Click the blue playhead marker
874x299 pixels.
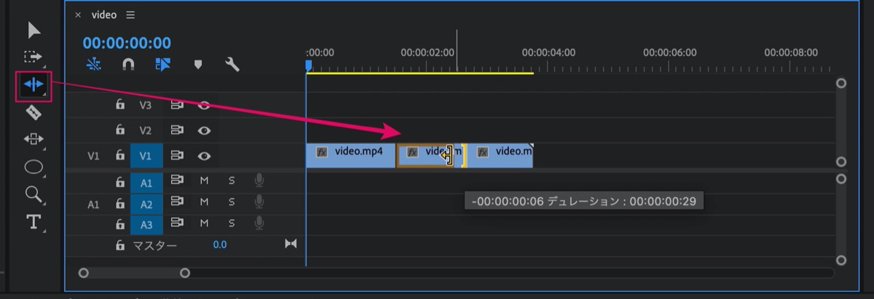pos(309,66)
